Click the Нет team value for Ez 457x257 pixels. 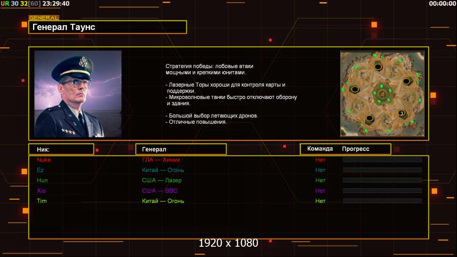(320, 170)
